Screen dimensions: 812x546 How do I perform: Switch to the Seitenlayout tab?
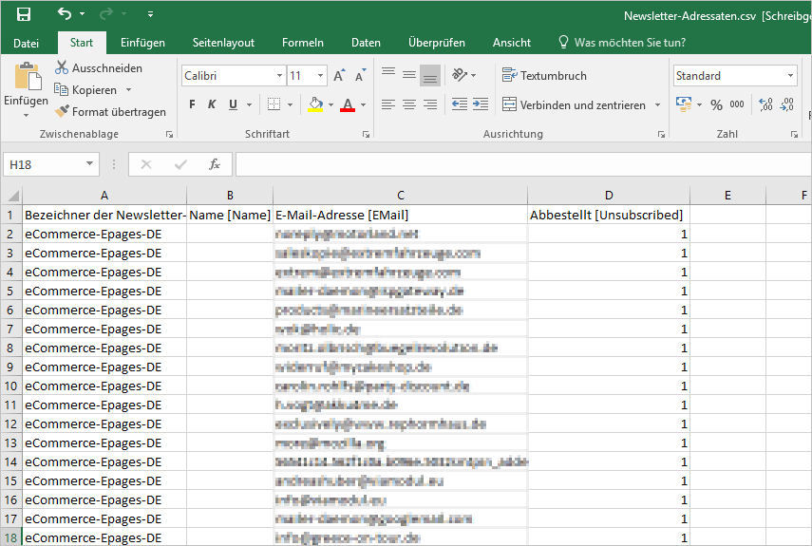(x=223, y=43)
